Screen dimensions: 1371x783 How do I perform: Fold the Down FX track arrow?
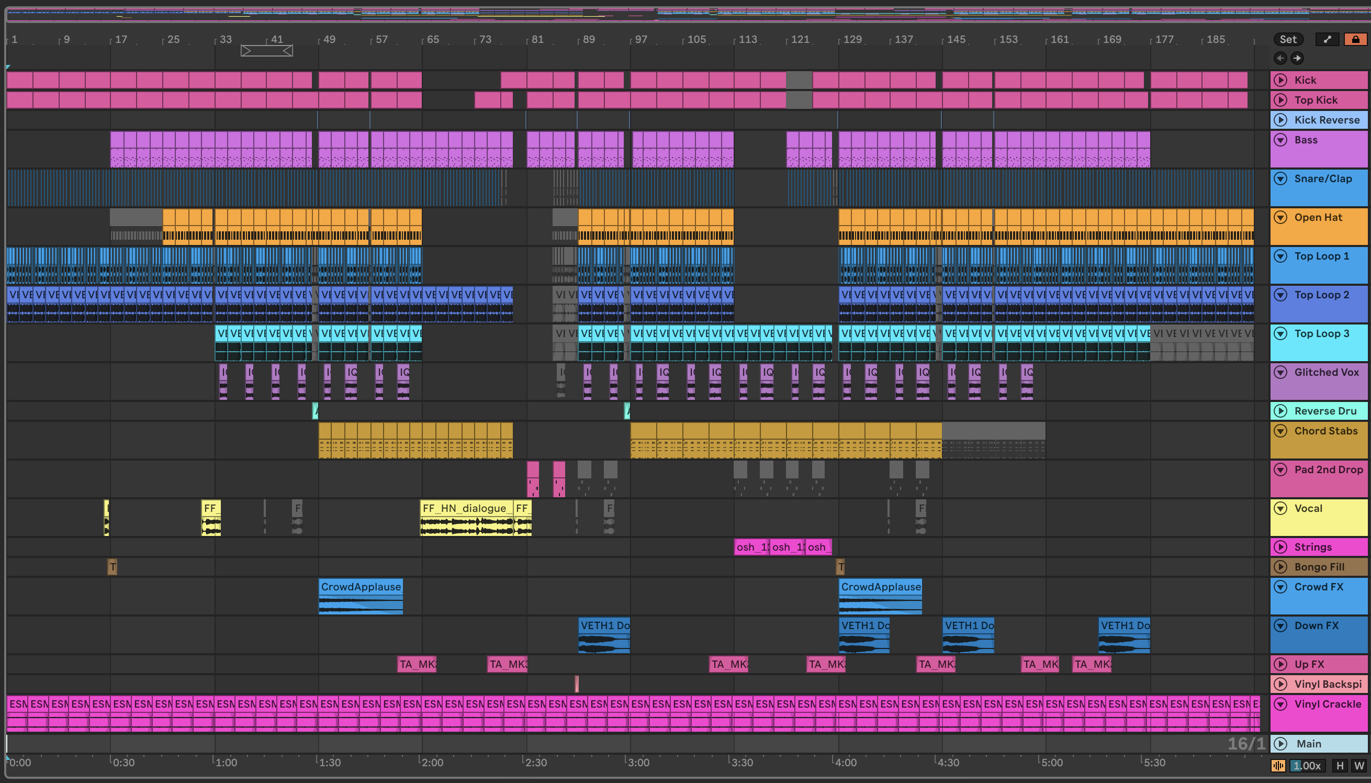coord(1280,625)
